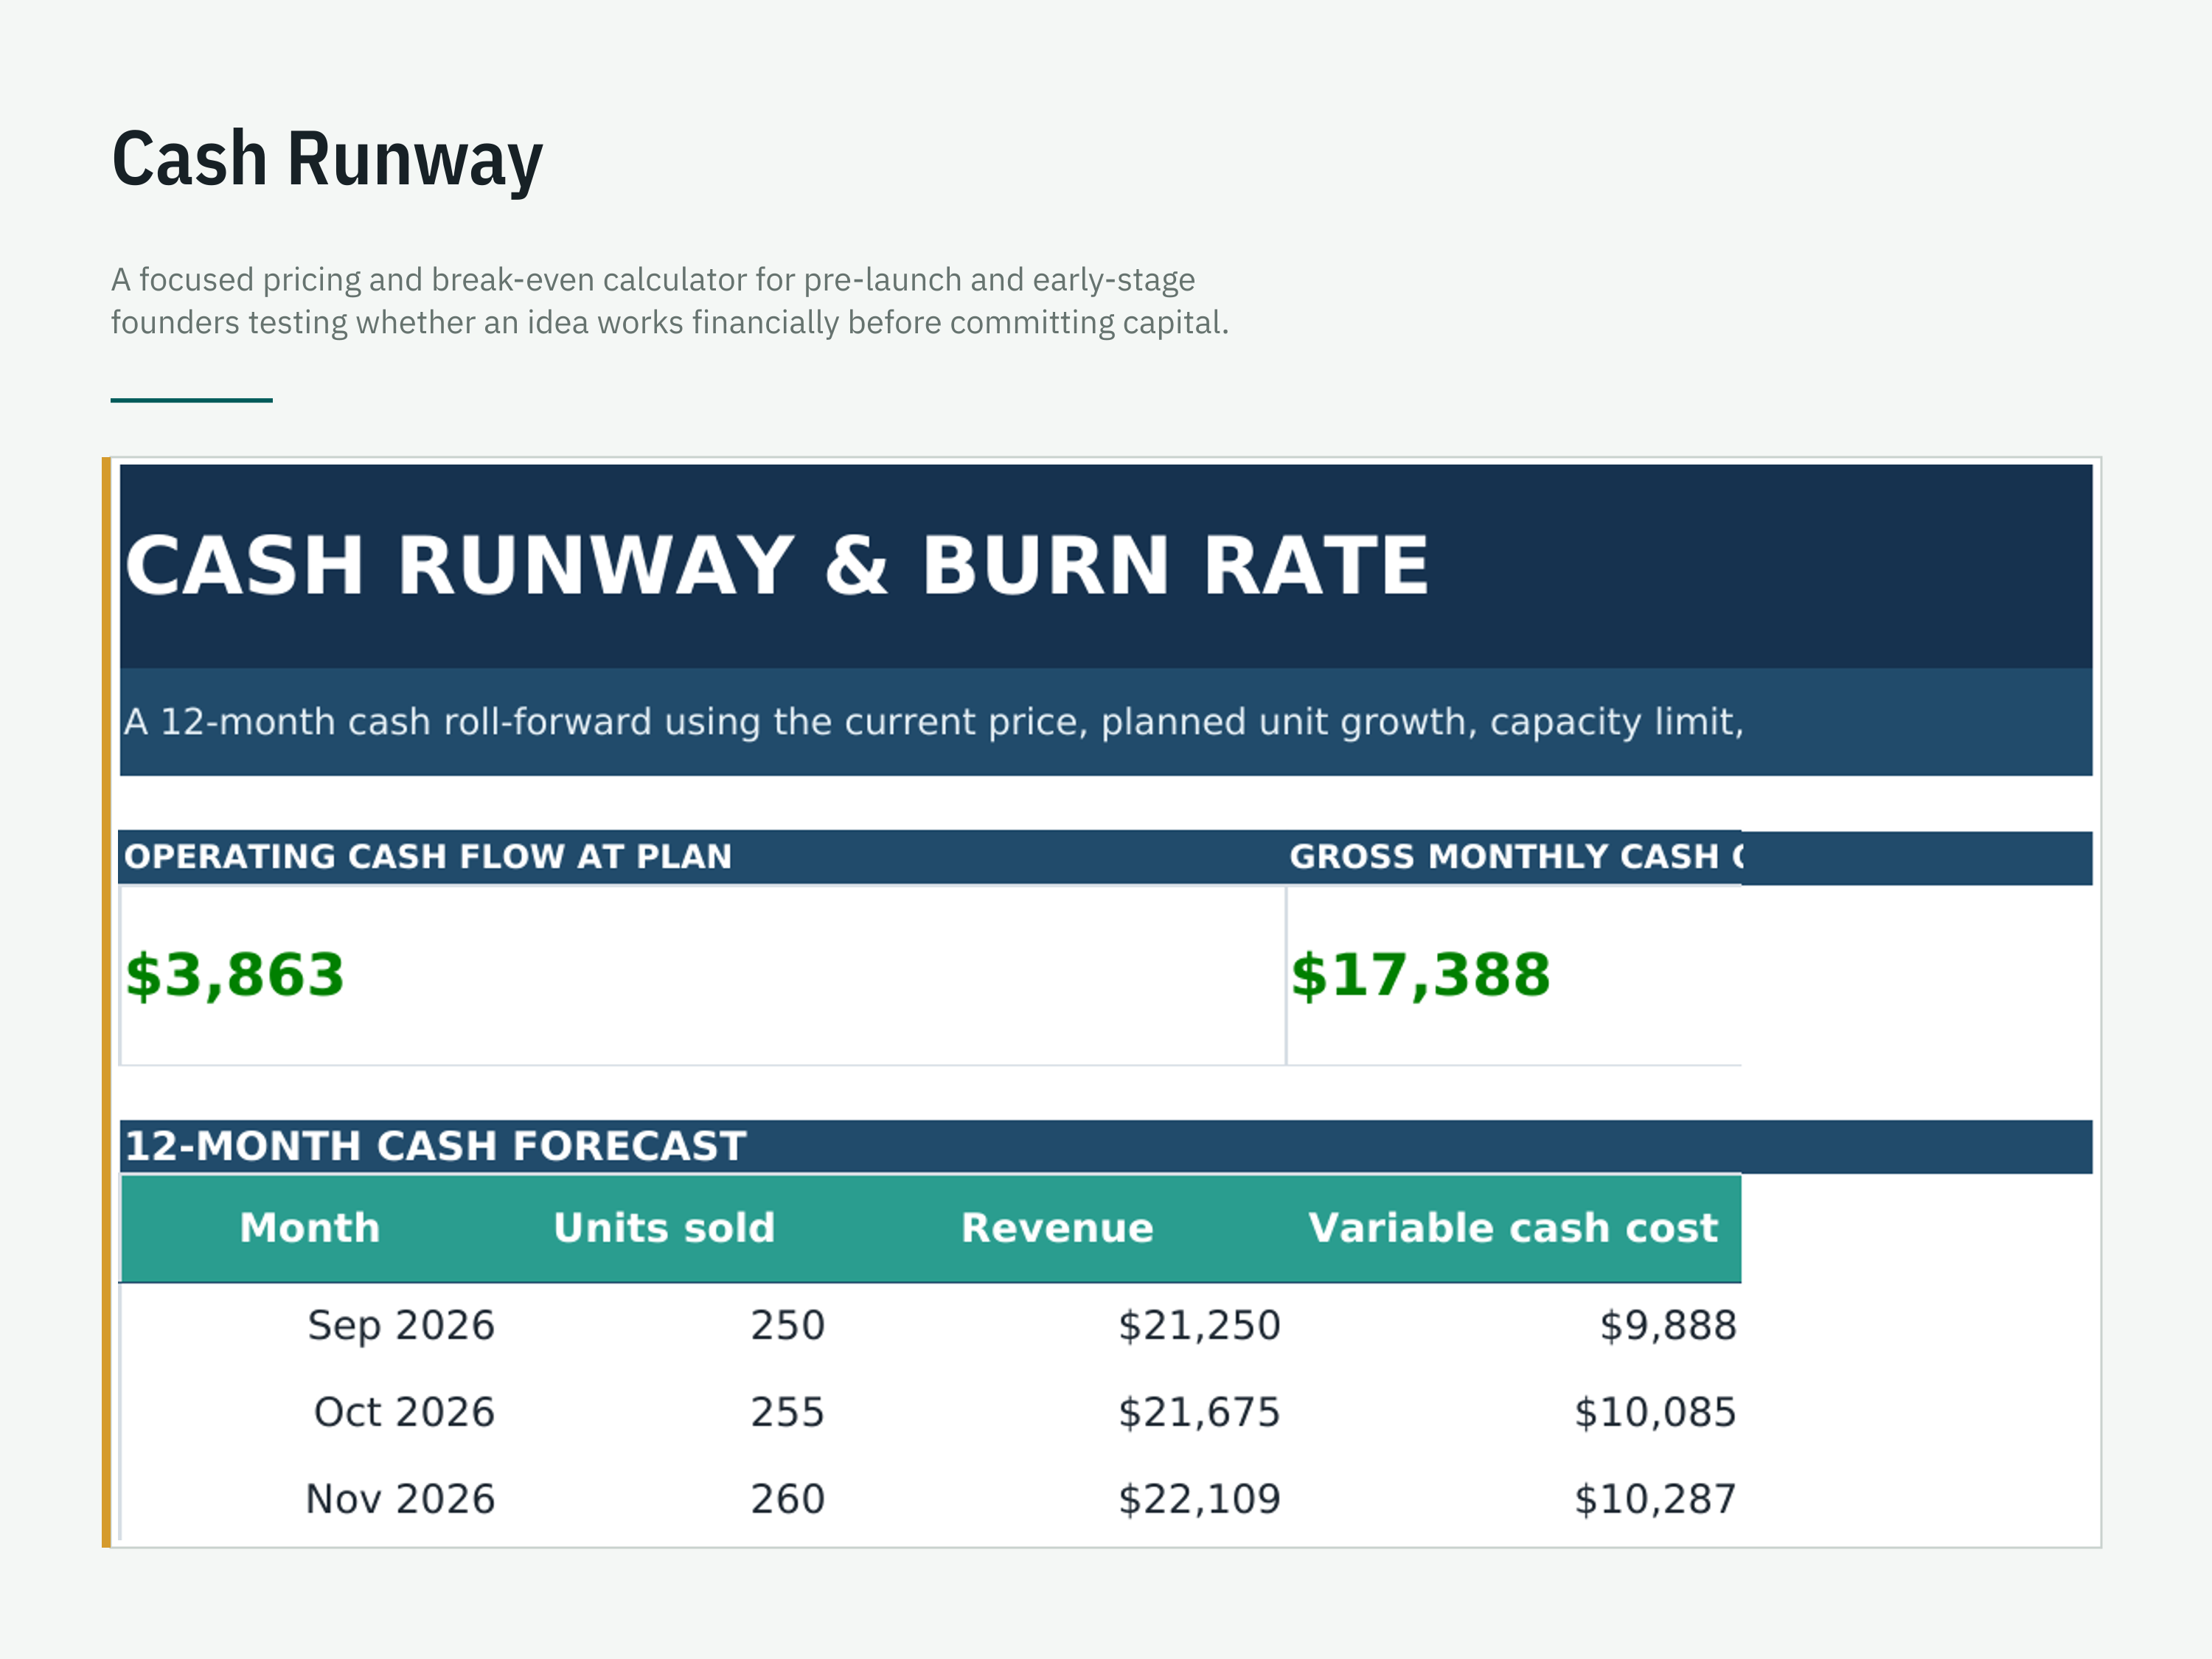Click the 'Variable cash cost' column header
The image size is (2212, 1659).
click(1513, 1228)
